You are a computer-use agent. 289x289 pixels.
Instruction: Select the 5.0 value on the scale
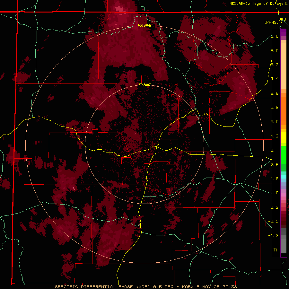click(275, 122)
